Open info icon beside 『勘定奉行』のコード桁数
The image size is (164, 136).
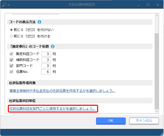53,46
